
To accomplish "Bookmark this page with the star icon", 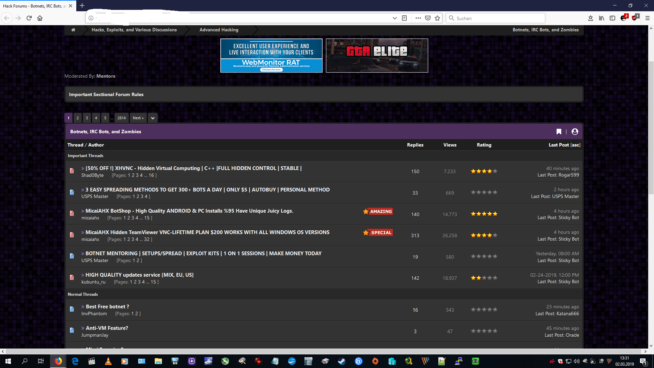I will (x=437, y=18).
